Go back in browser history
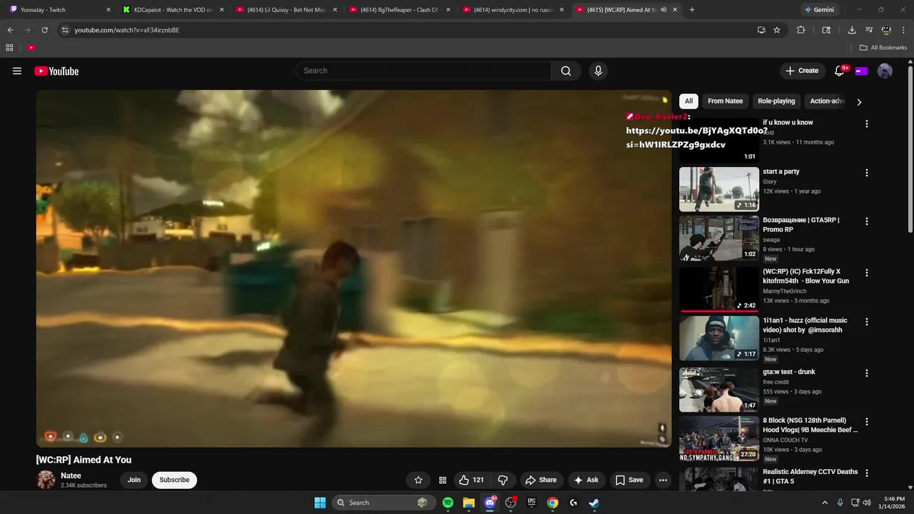Viewport: 914px width, 514px height. tap(10, 30)
